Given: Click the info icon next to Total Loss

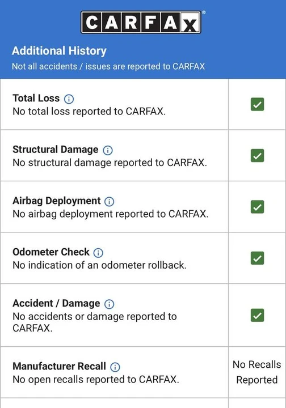Looking at the screenshot, I should click(x=69, y=99).
